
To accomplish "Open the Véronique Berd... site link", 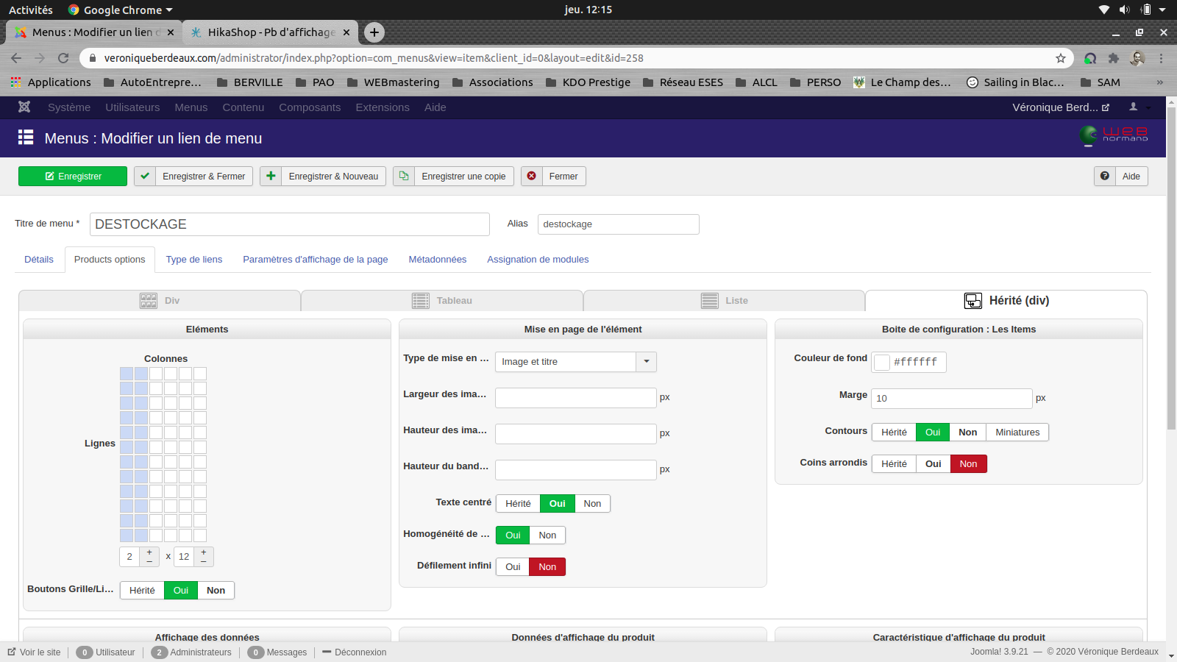I will coord(1061,107).
